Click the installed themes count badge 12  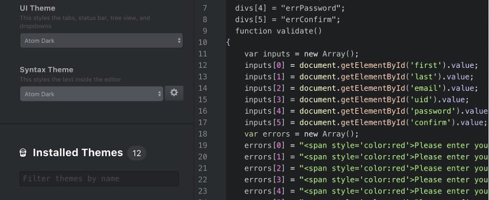coord(136,153)
